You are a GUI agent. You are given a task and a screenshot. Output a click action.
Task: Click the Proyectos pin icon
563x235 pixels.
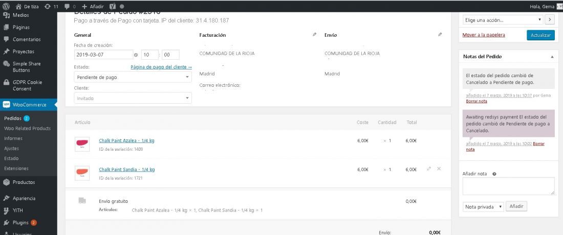click(x=7, y=52)
